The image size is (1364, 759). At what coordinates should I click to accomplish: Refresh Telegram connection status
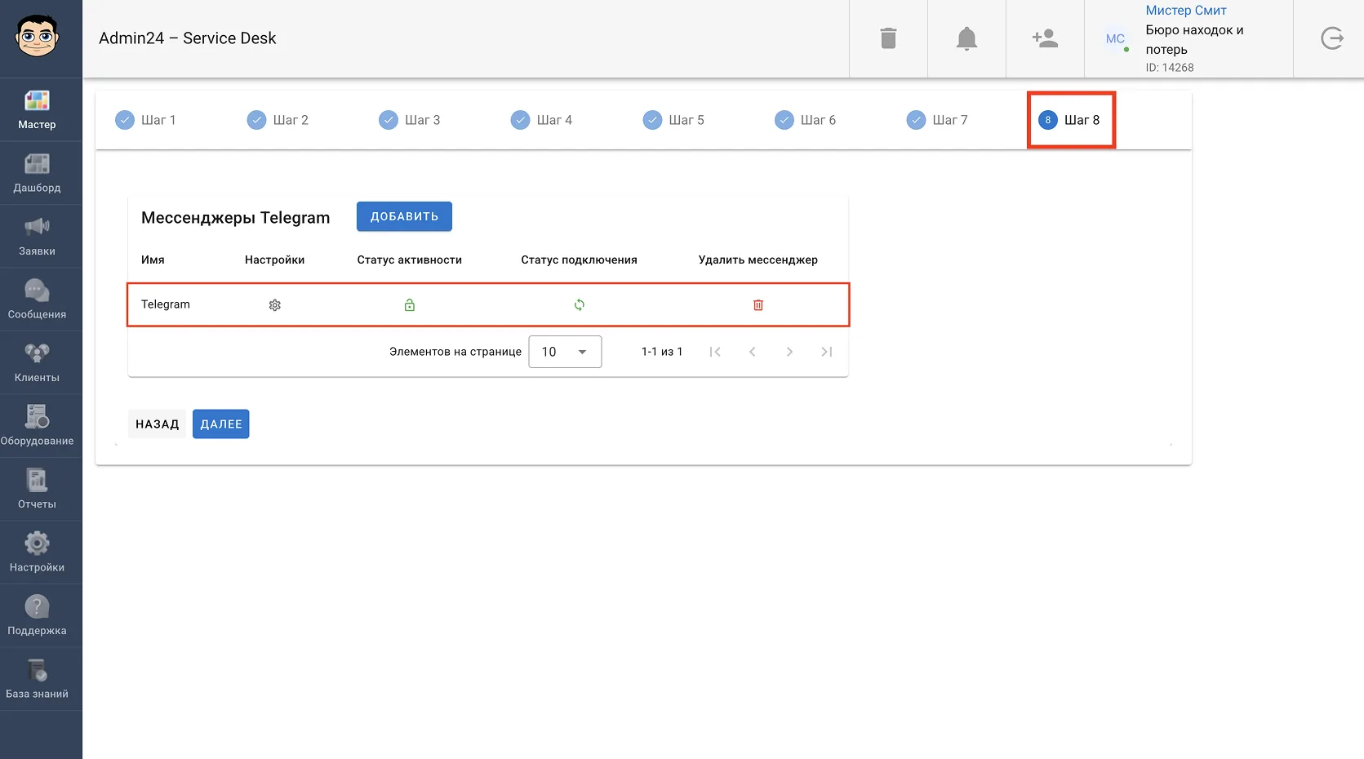coord(580,305)
